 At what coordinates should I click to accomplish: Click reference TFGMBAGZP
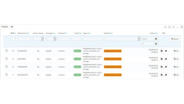point(22,67)
